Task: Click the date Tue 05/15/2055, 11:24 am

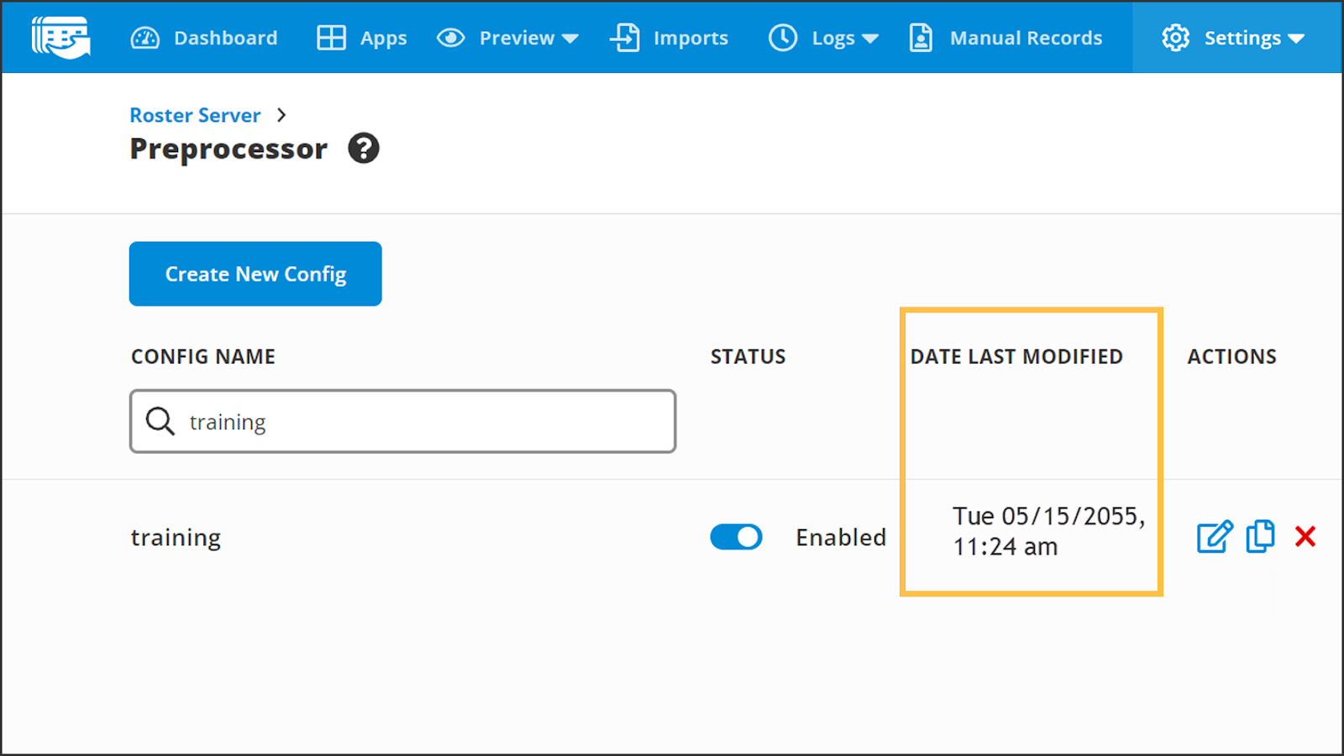Action: click(x=1048, y=531)
